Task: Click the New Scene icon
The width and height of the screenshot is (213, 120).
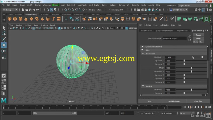Action: point(23,10)
